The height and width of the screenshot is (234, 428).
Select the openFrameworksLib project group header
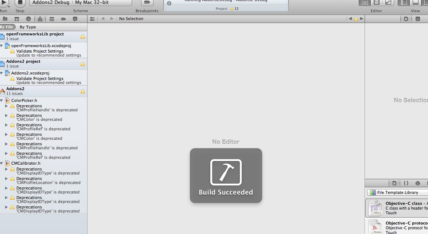(x=43, y=36)
